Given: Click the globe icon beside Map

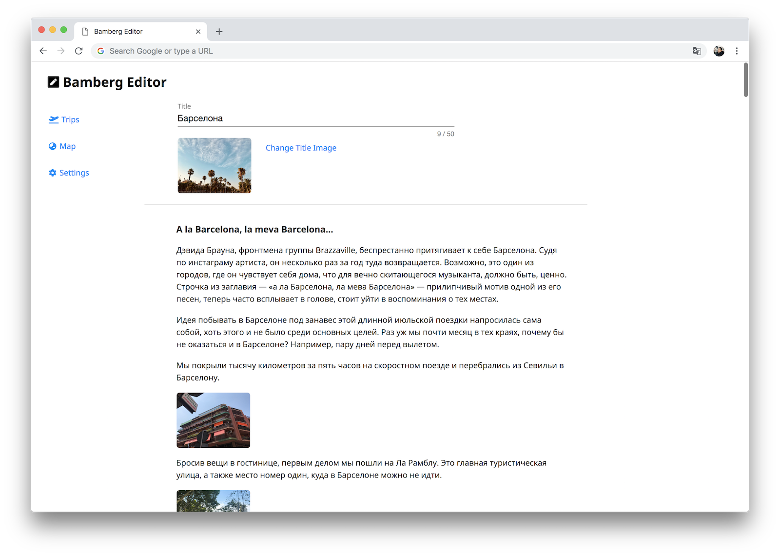Looking at the screenshot, I should tap(53, 146).
